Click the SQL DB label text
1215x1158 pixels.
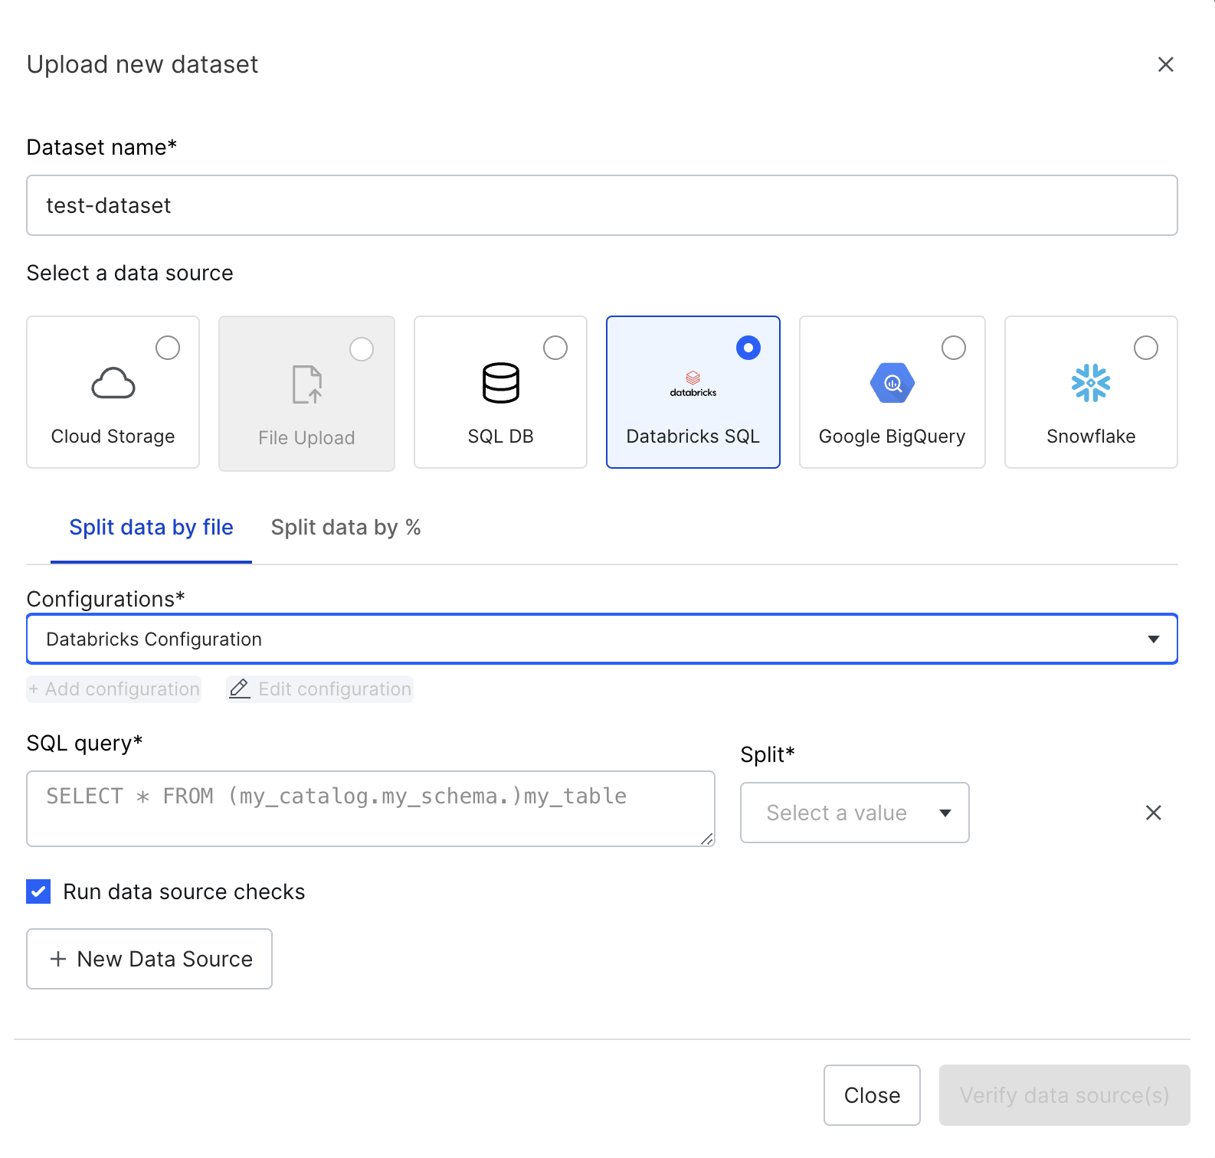click(501, 437)
